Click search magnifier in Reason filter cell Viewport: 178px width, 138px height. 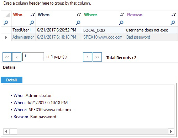point(173,23)
